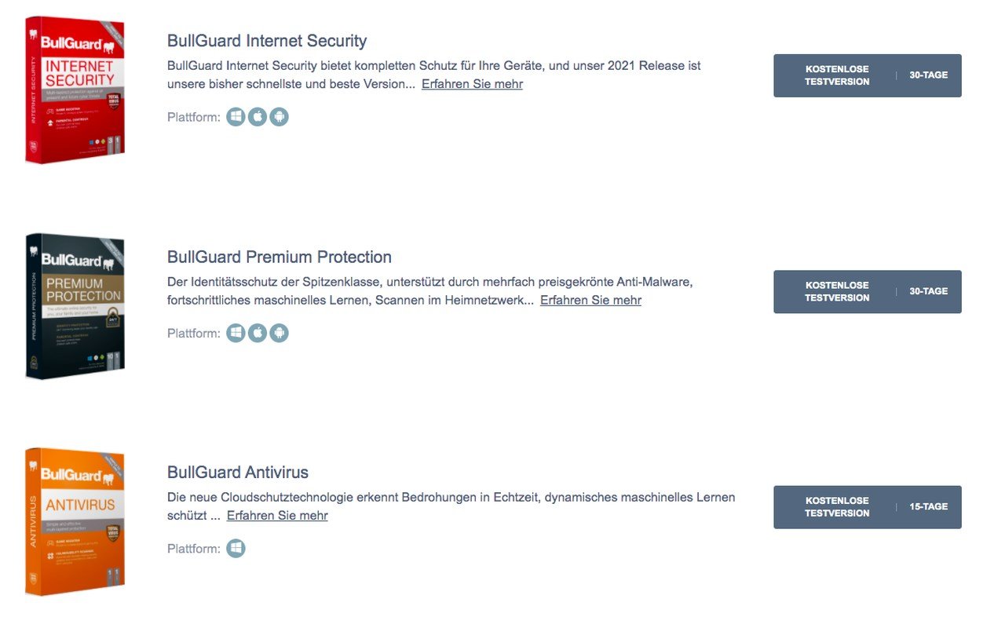This screenshot has width=1005, height=617.
Task: Click the BullGuard Internet Security heading
Action: (267, 41)
